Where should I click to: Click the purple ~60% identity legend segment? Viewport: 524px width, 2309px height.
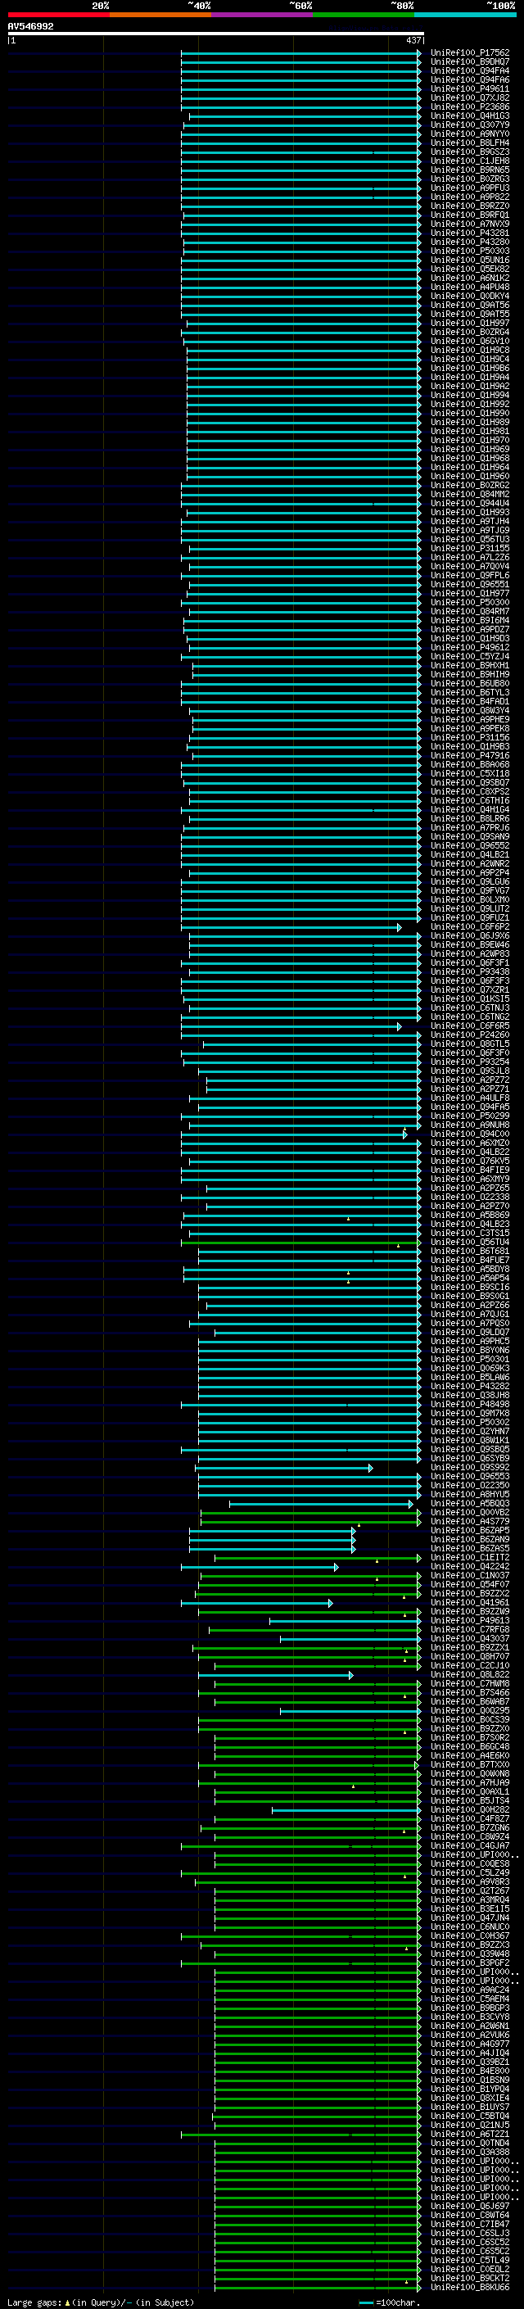coord(263,16)
